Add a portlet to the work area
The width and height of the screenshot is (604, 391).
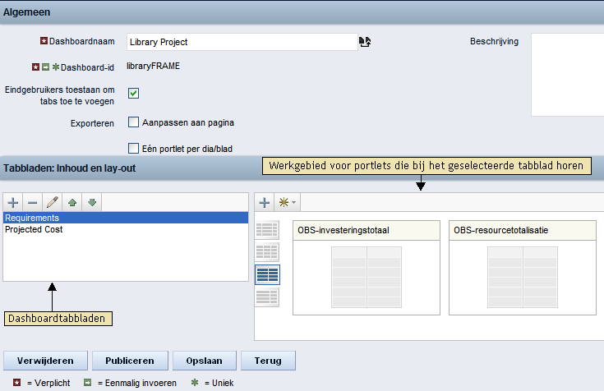tap(265, 202)
